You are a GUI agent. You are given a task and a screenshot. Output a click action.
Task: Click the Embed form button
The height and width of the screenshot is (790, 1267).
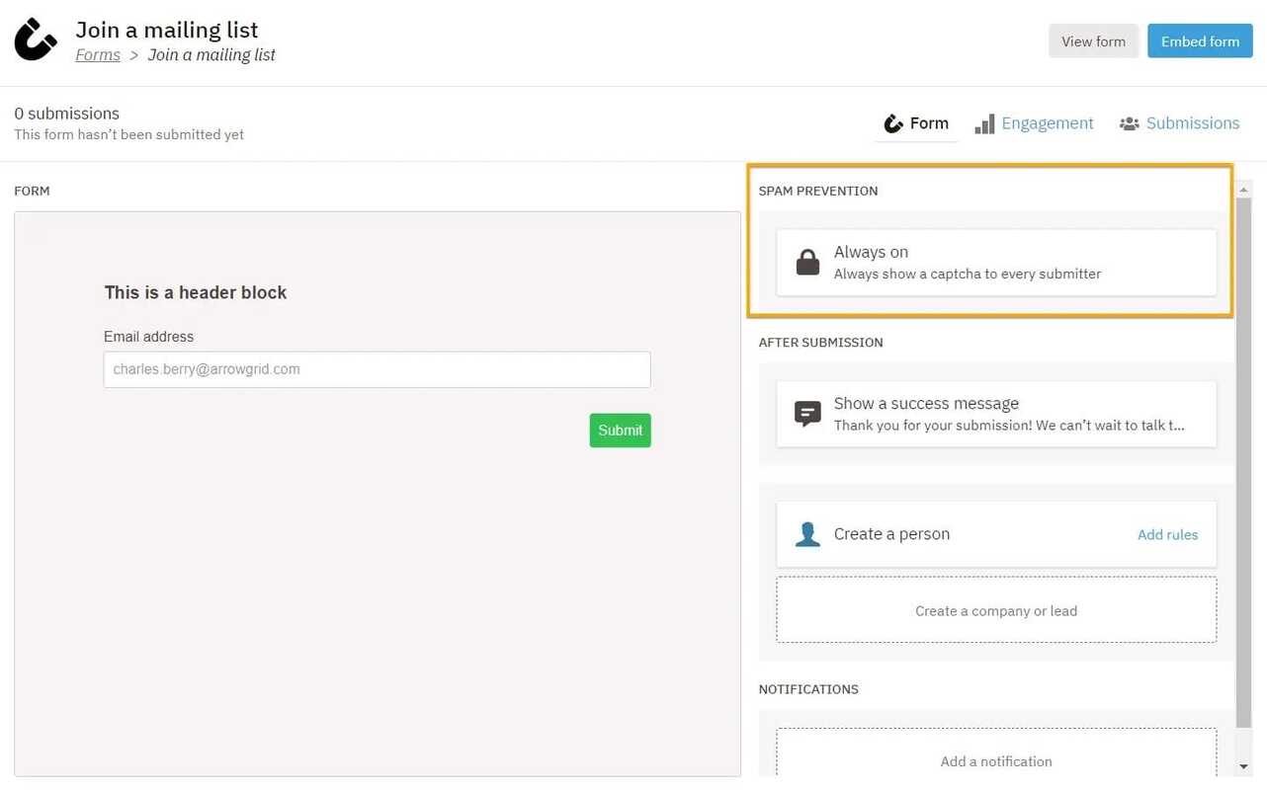pyautogui.click(x=1200, y=40)
